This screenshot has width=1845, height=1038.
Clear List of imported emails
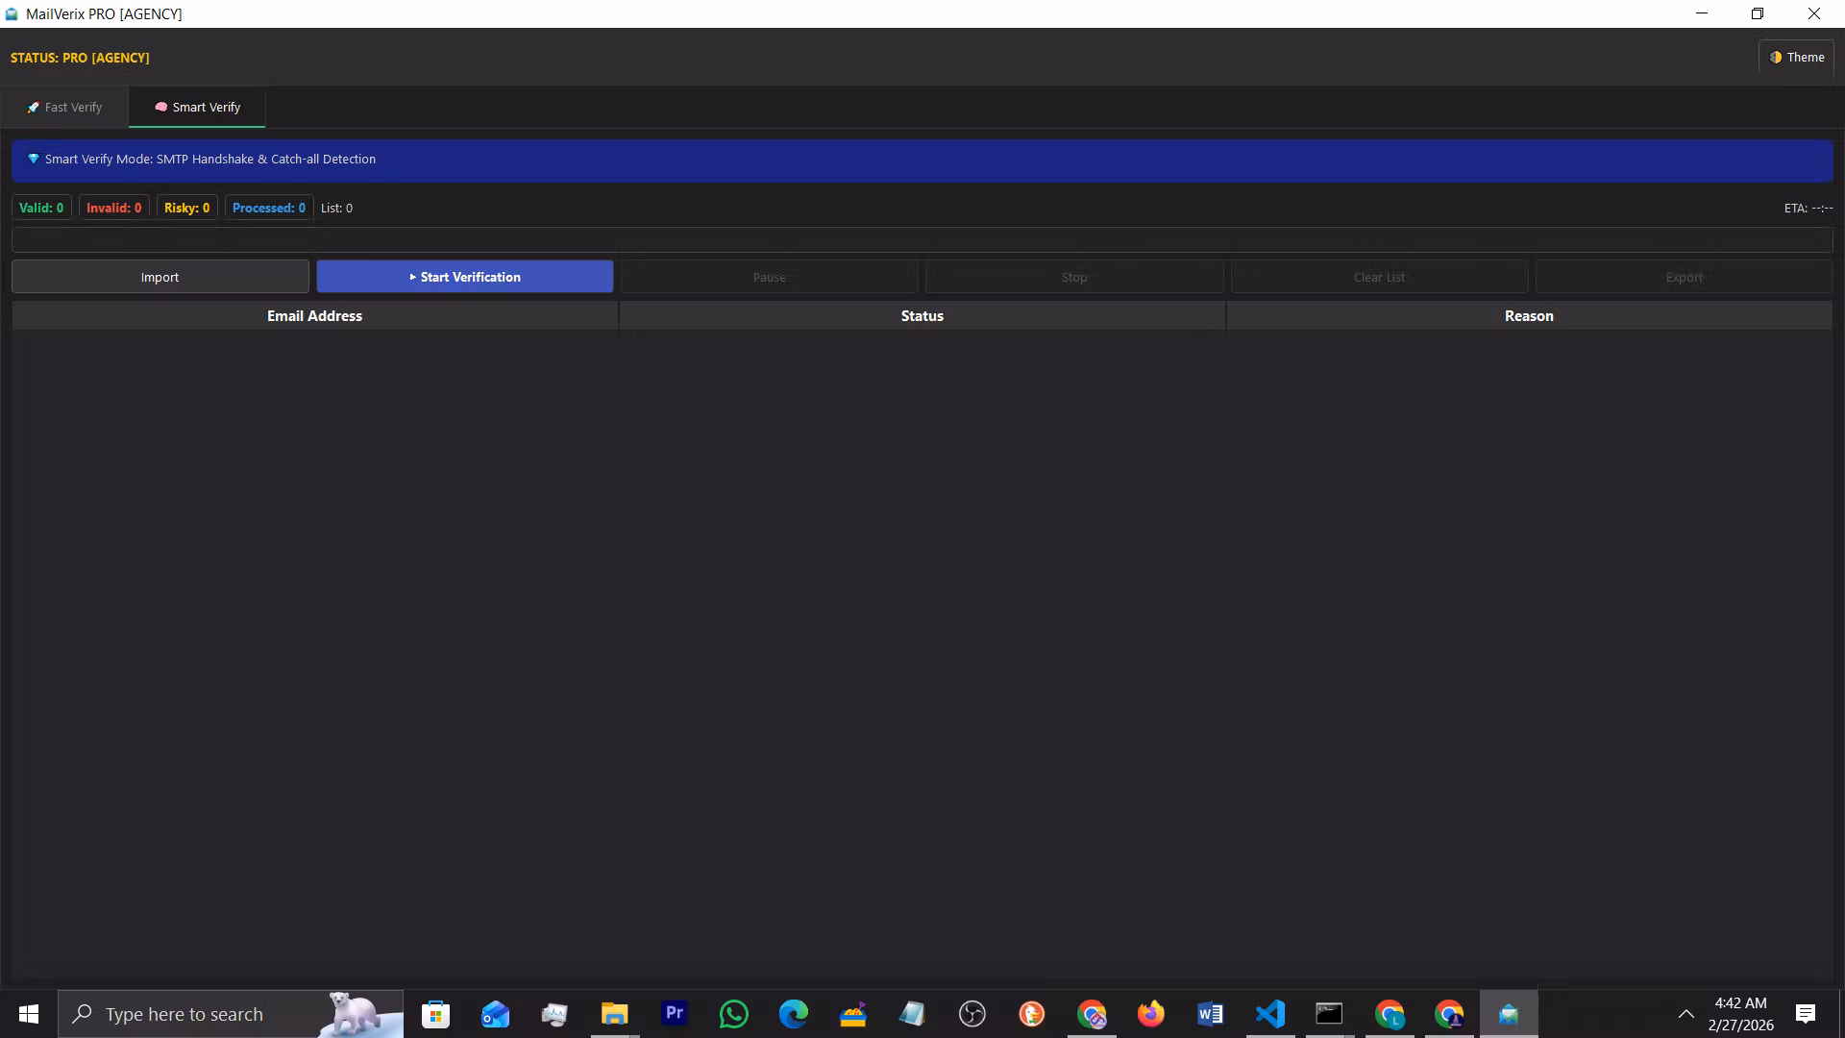[x=1380, y=277]
